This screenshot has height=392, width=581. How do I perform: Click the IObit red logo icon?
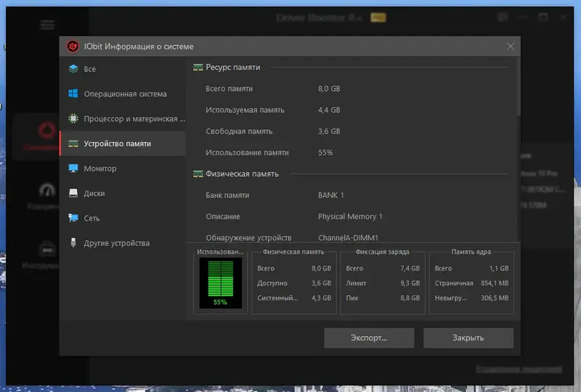point(73,47)
